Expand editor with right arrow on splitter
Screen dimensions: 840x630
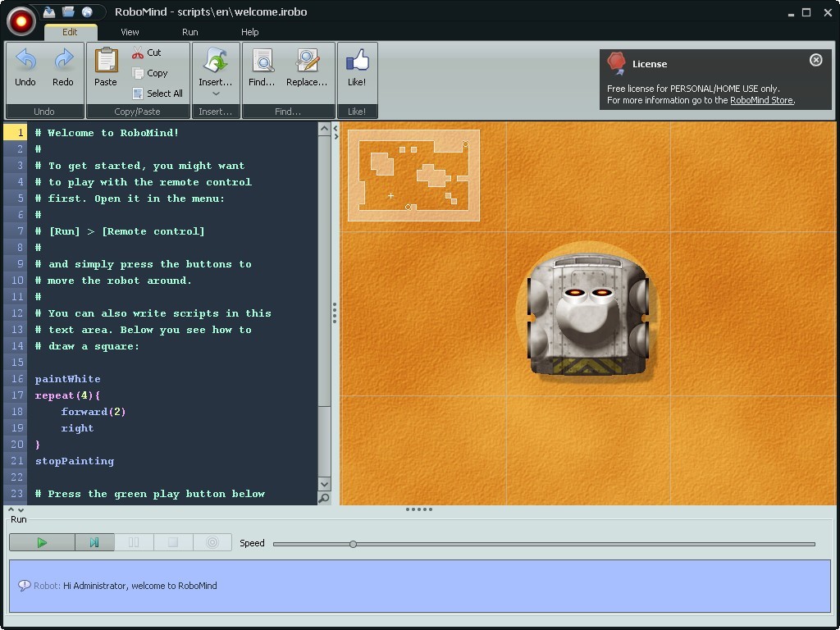(336, 137)
